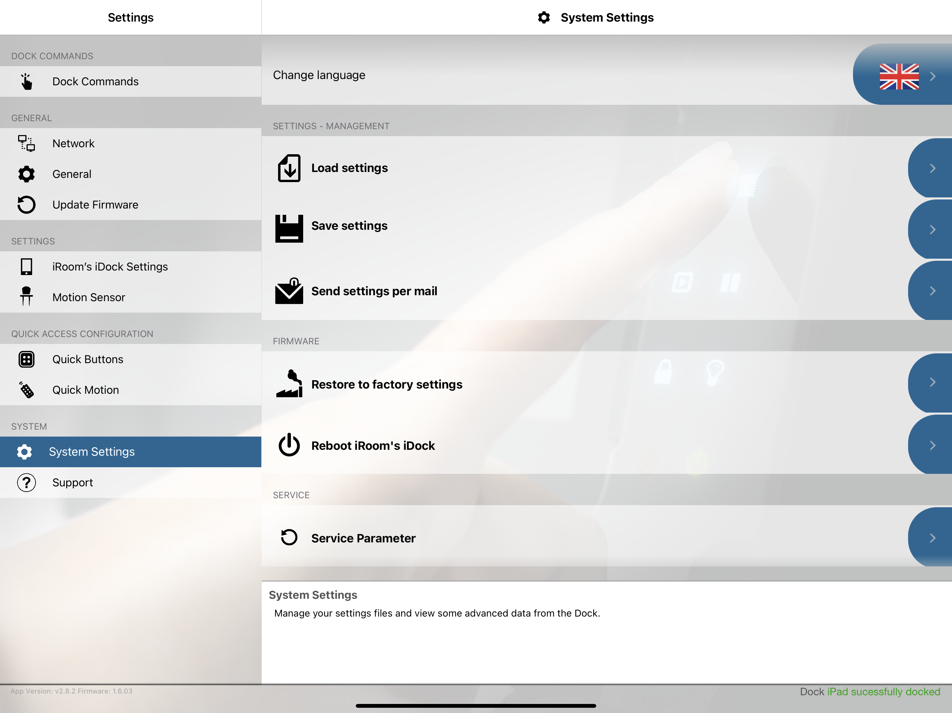Click the Load settings download icon
The height and width of the screenshot is (713, 952).
point(289,168)
